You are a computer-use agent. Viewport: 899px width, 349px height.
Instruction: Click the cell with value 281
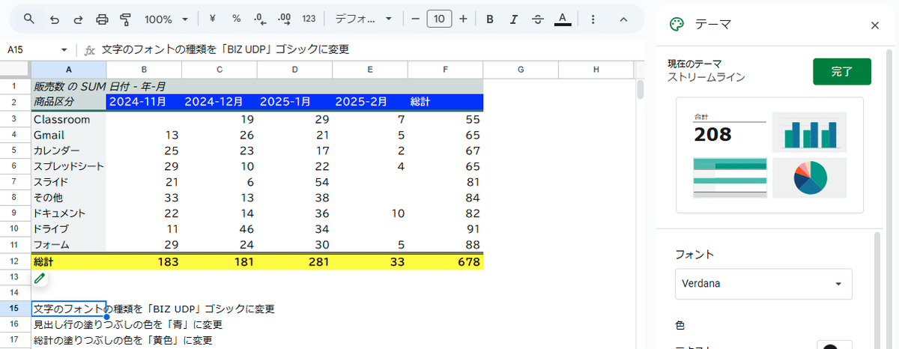294,262
